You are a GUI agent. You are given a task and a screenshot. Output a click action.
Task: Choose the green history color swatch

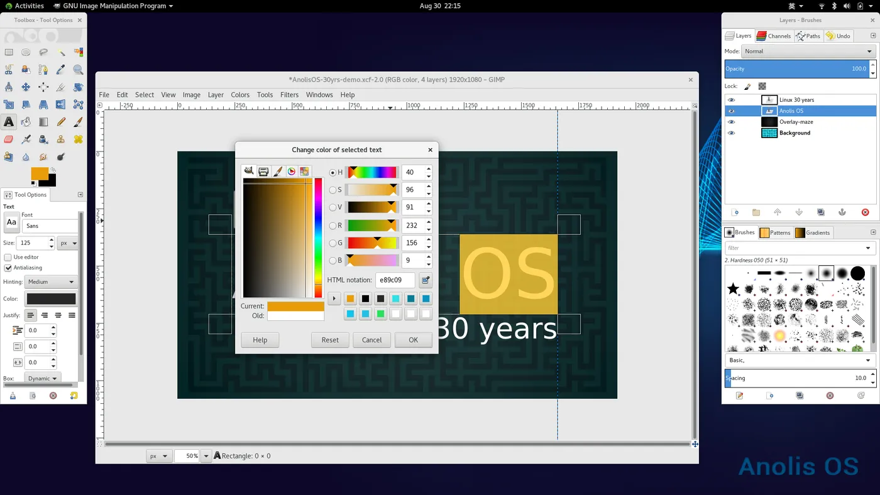[380, 313]
